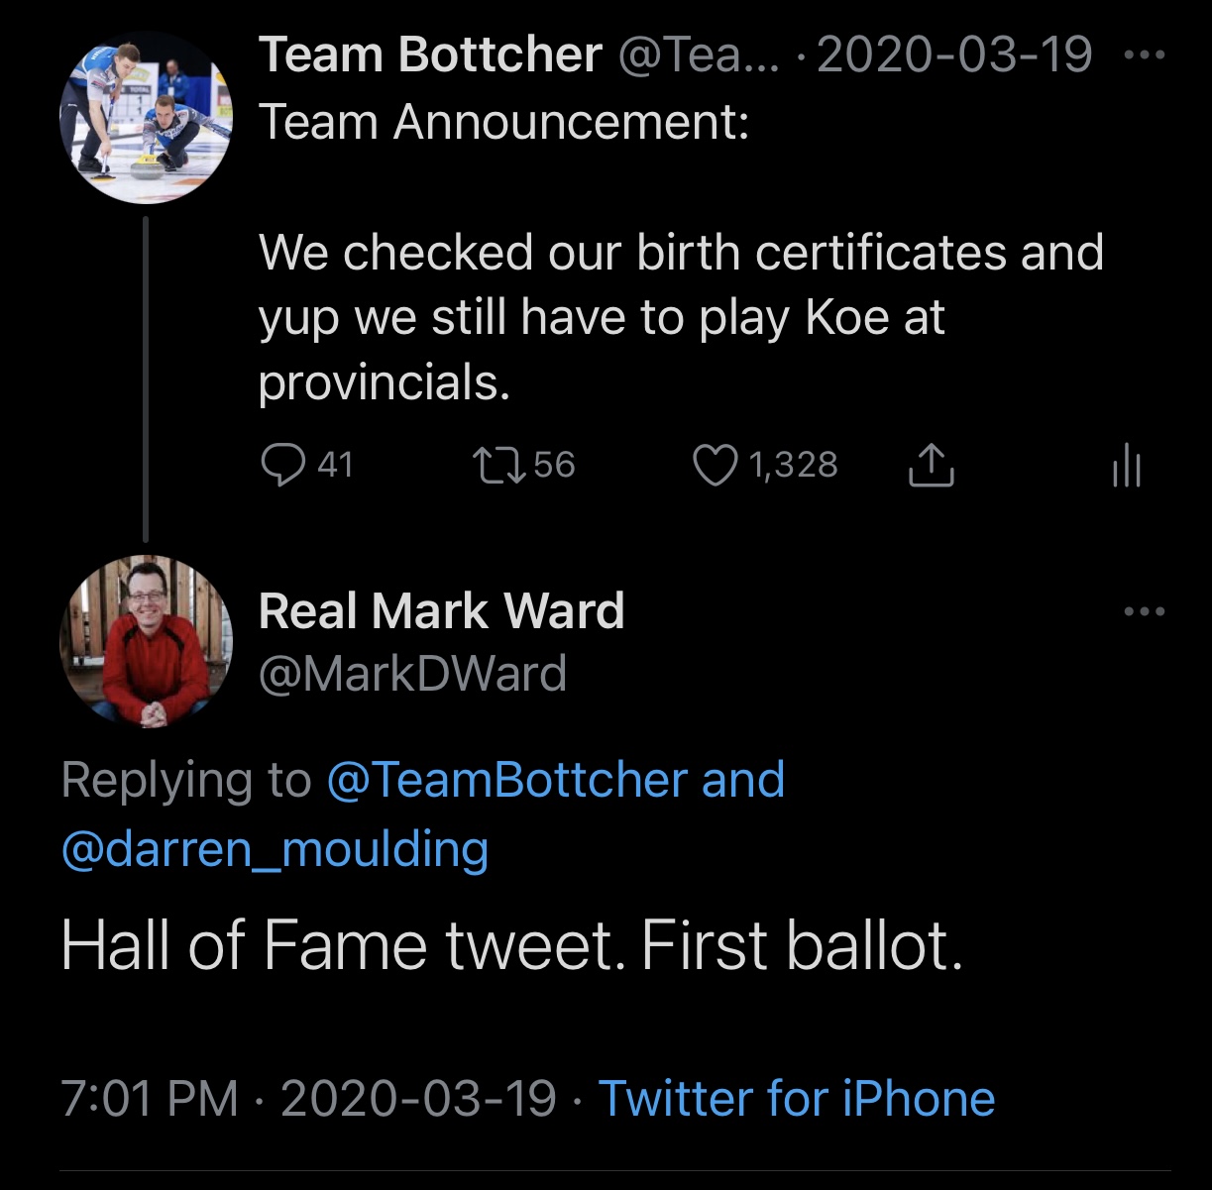Image resolution: width=1212 pixels, height=1190 pixels.
Task: Open the @TeamBottcher mention link
Action: (506, 780)
